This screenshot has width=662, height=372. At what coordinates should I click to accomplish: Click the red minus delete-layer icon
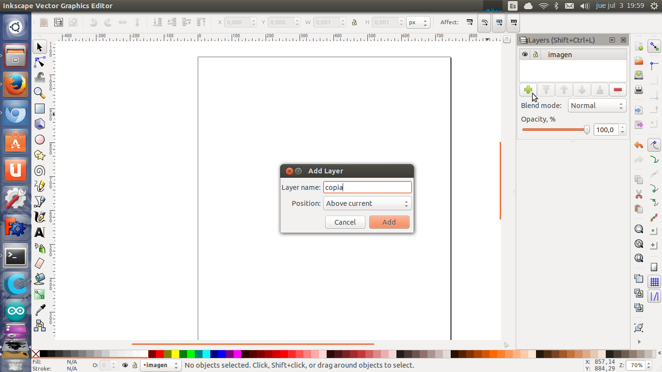tap(617, 90)
